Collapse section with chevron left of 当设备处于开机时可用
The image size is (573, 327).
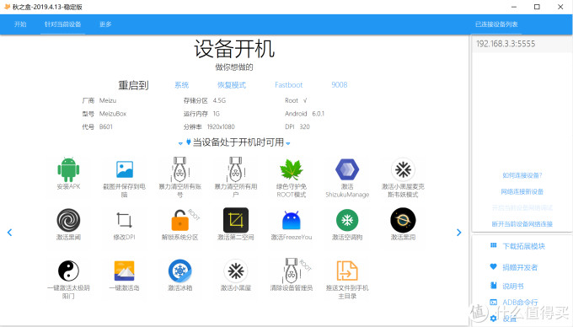(180, 143)
